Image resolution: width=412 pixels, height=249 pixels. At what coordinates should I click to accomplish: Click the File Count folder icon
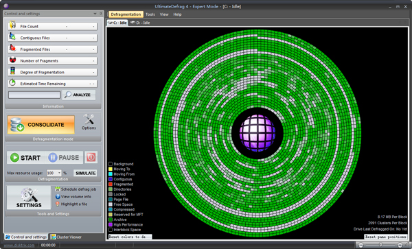(x=12, y=25)
